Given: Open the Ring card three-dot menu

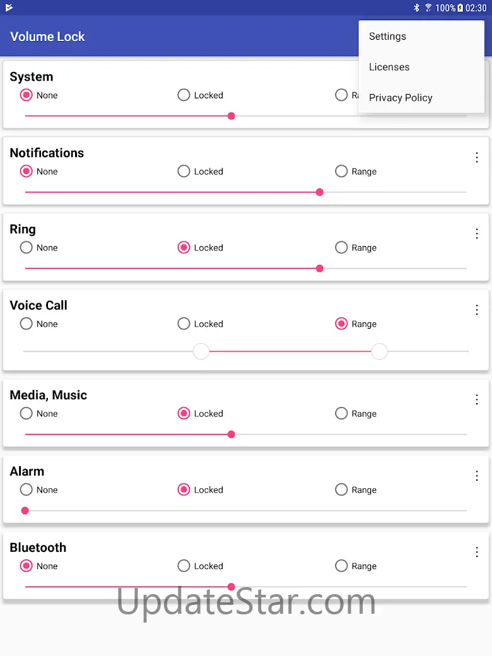Looking at the screenshot, I should pyautogui.click(x=476, y=233).
